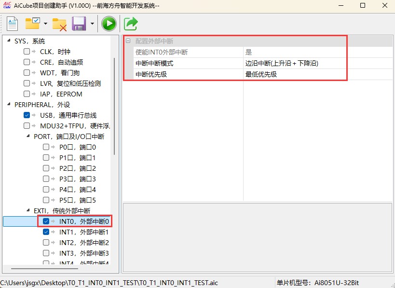Check the P1口 port checkbox

pos(46,157)
